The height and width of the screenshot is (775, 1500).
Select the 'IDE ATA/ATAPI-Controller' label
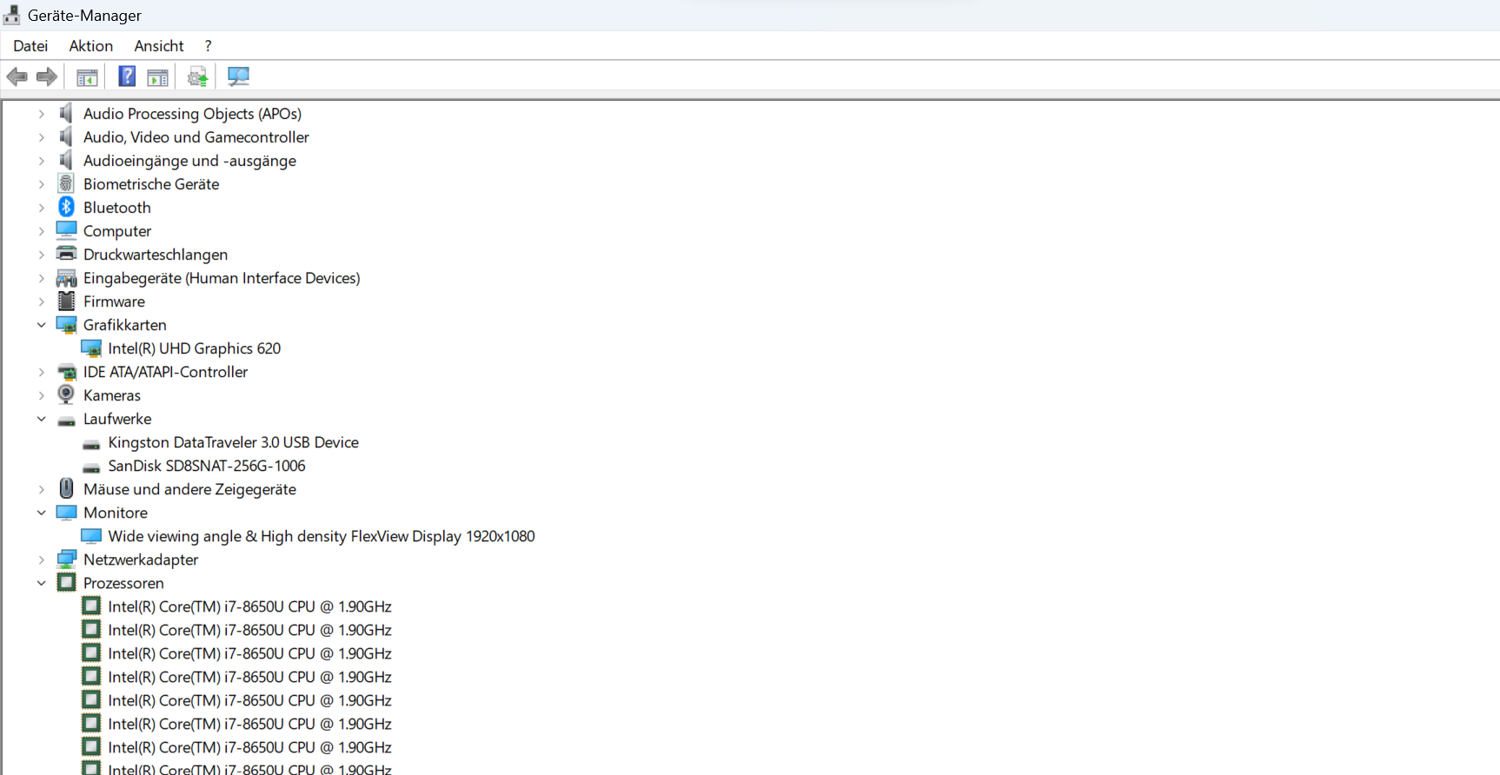166,372
